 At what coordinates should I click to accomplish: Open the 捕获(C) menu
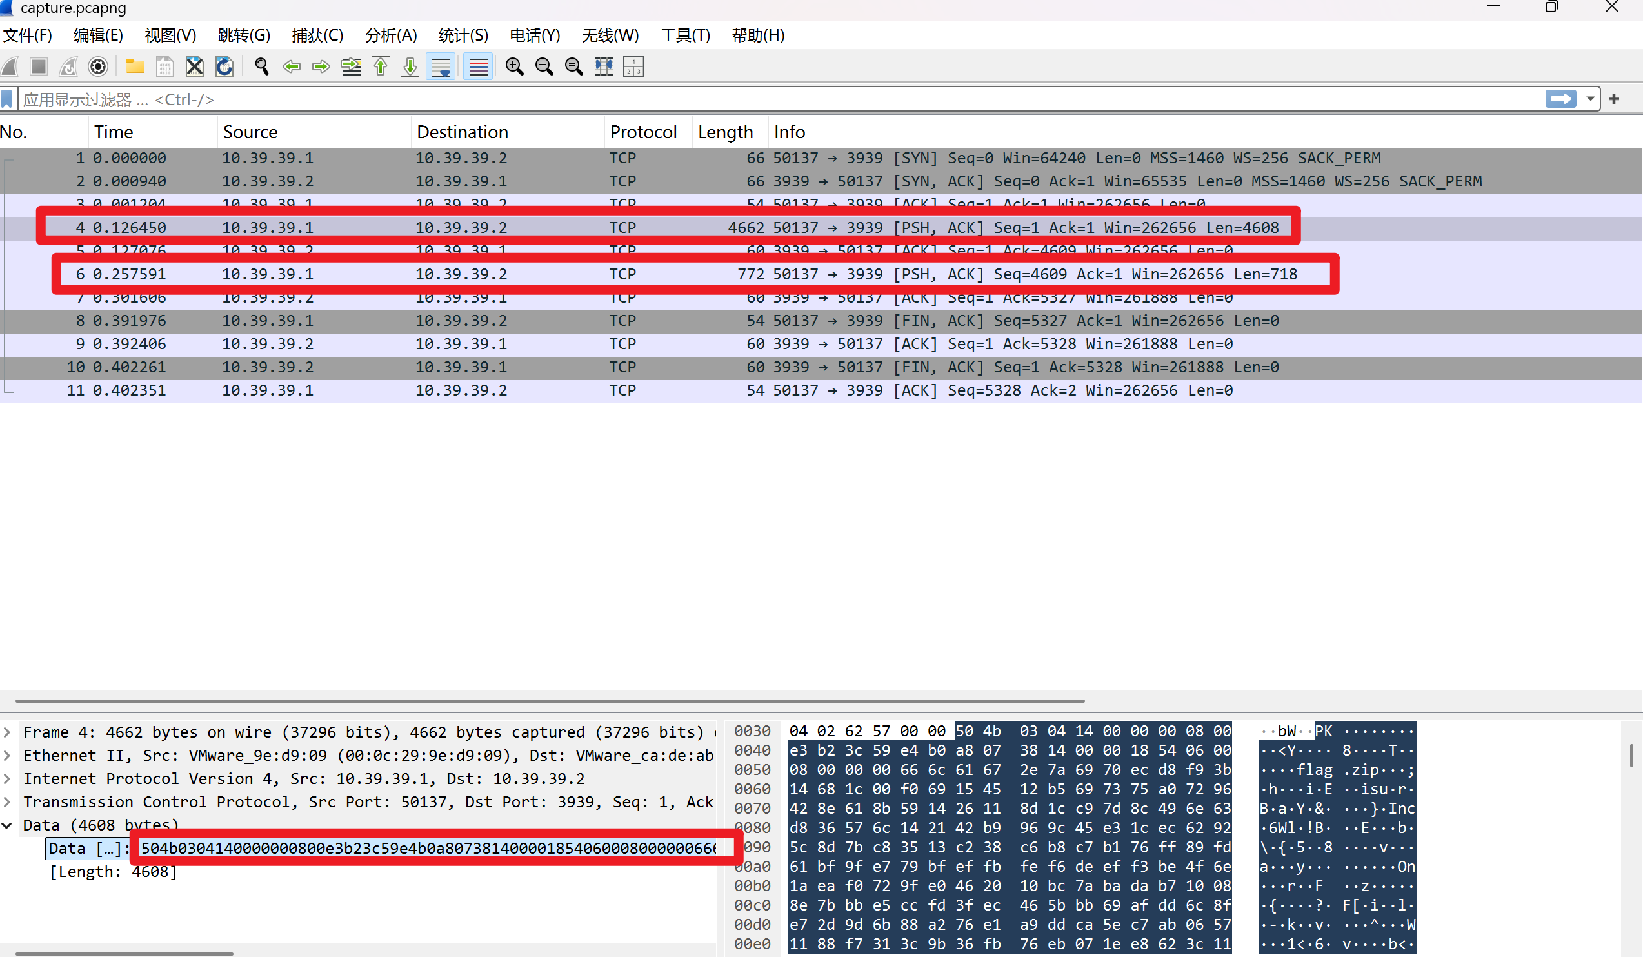[317, 35]
